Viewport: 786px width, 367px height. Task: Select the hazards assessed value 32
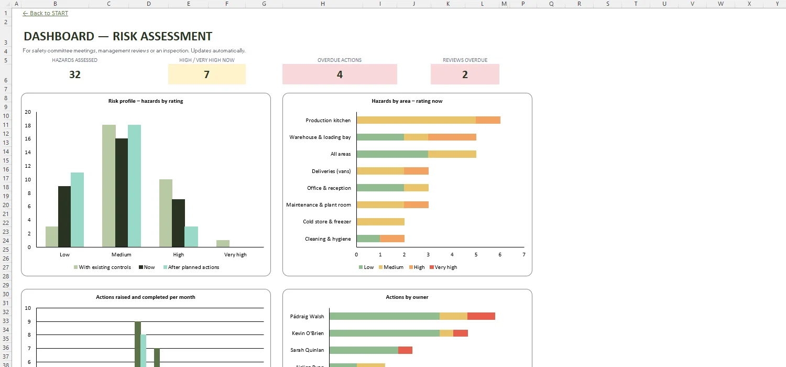click(75, 74)
